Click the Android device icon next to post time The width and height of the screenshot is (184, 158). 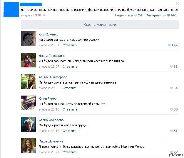(x=44, y=15)
